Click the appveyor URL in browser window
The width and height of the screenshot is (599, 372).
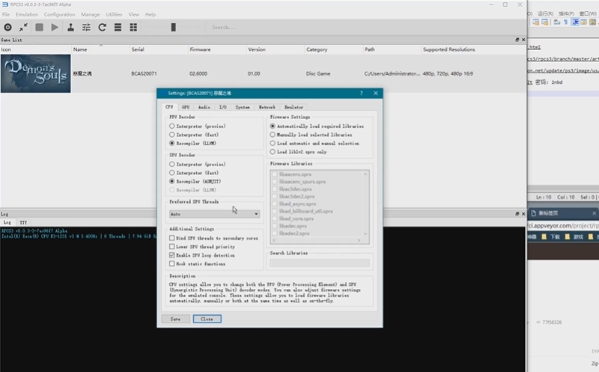click(x=563, y=226)
